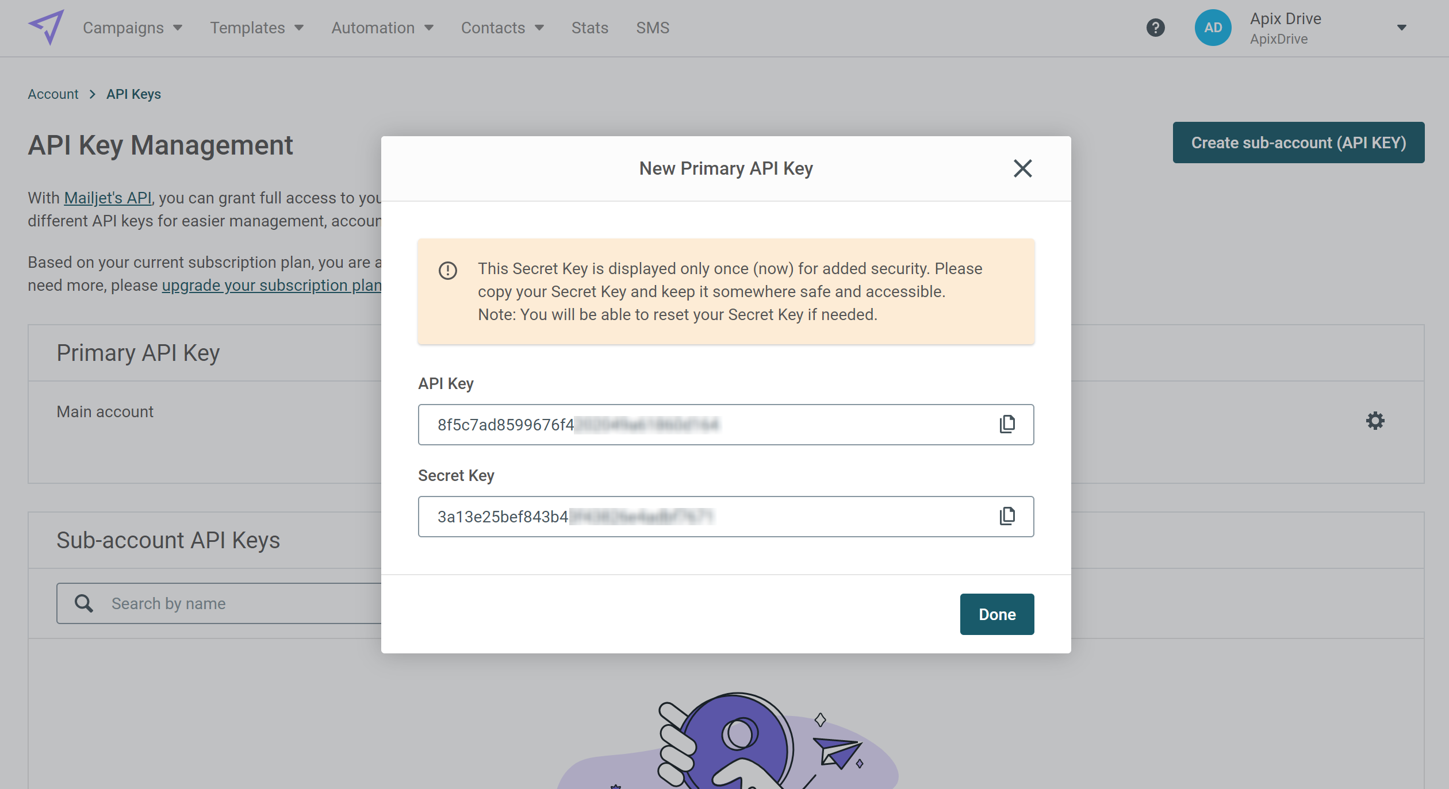Click the copy icon for API Key

pyautogui.click(x=1009, y=424)
